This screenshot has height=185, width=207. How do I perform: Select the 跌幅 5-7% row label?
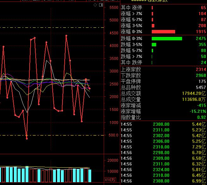click(132, 50)
